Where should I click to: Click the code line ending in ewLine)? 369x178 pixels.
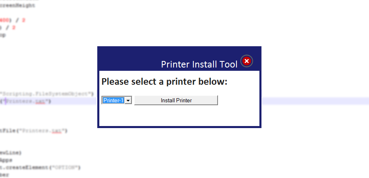pos(11,153)
